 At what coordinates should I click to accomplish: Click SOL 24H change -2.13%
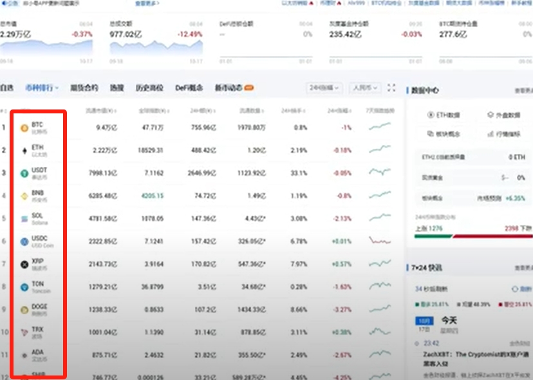click(342, 219)
